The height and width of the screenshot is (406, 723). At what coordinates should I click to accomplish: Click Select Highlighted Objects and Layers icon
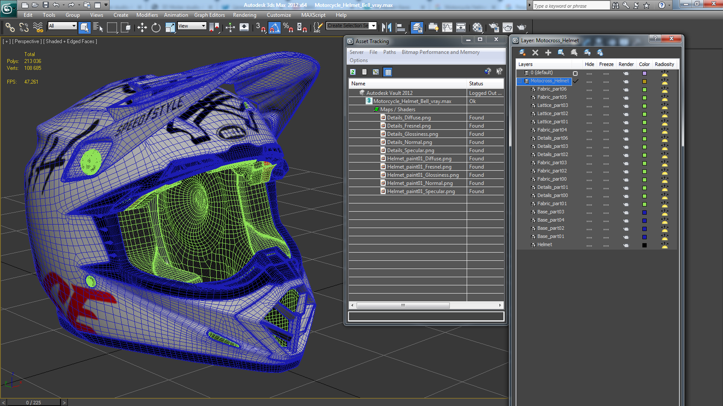pyautogui.click(x=561, y=52)
